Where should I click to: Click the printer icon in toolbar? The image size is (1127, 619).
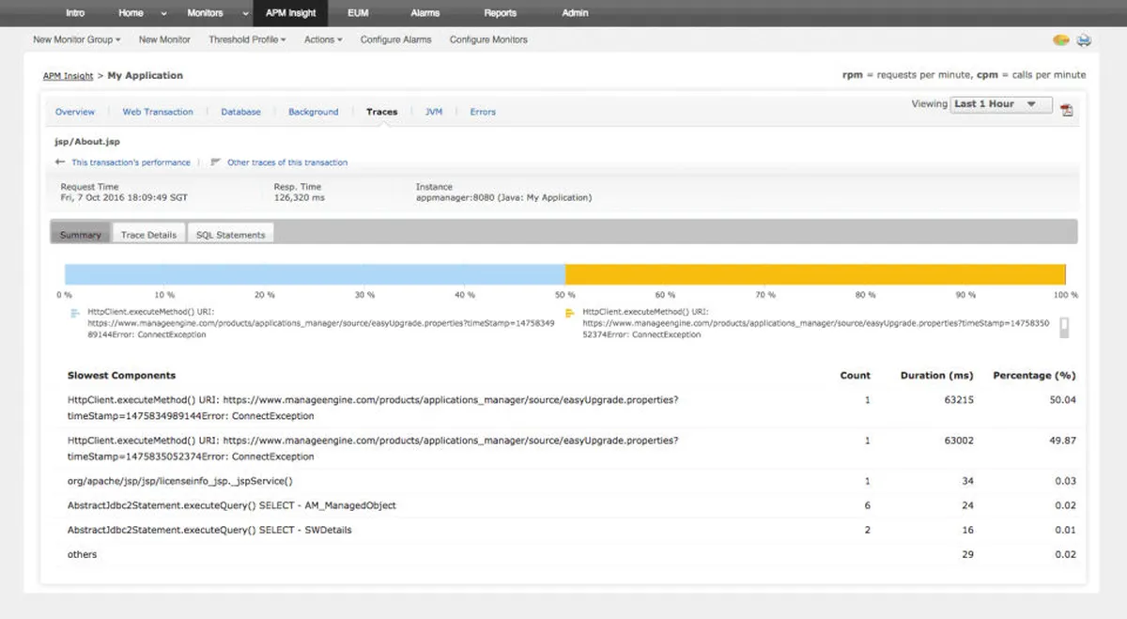tap(1083, 40)
